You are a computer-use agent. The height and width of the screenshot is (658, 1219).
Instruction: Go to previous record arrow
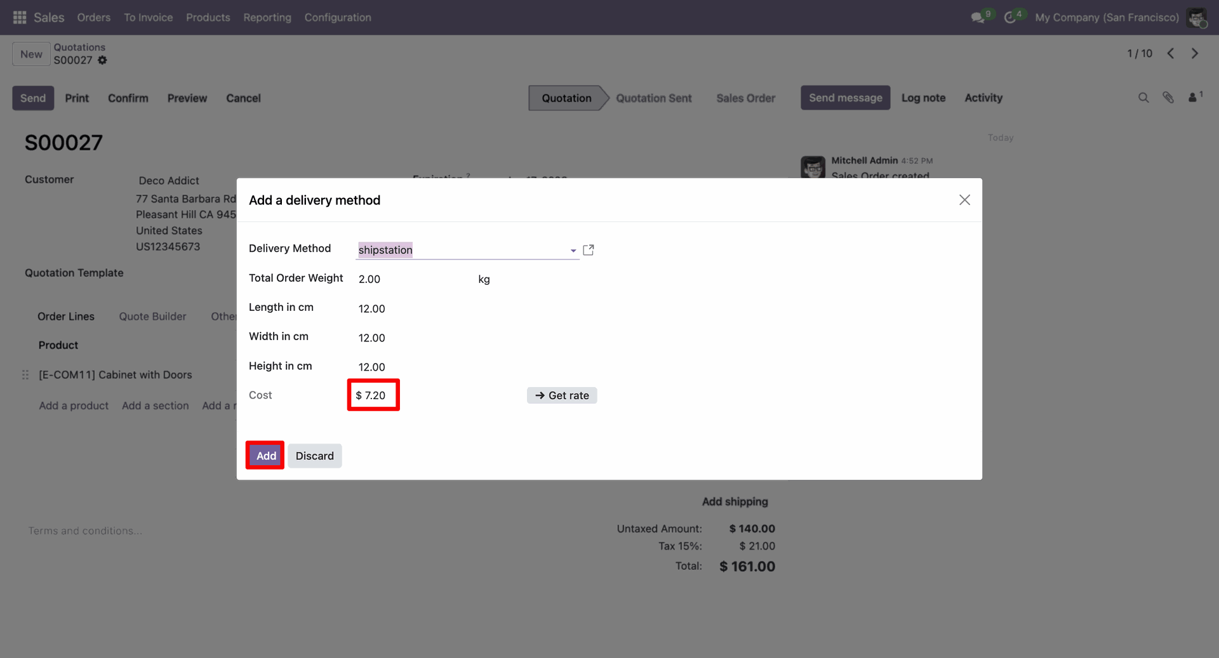point(1171,53)
